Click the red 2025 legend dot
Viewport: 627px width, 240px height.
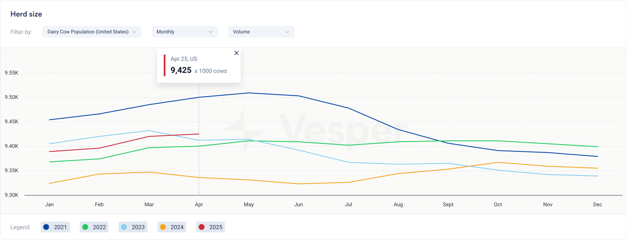pos(201,227)
